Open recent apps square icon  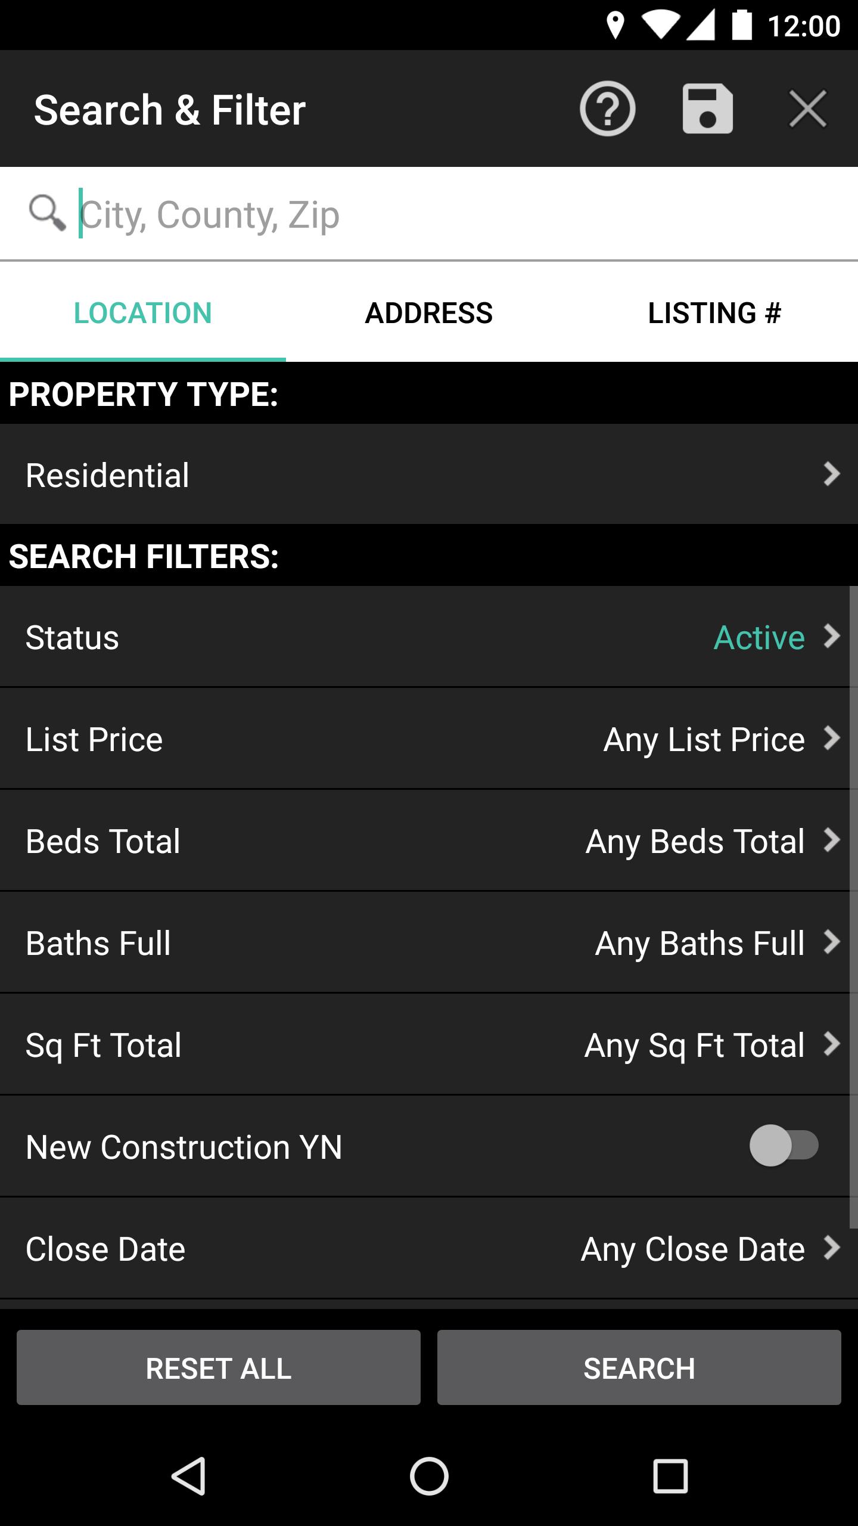click(670, 1476)
